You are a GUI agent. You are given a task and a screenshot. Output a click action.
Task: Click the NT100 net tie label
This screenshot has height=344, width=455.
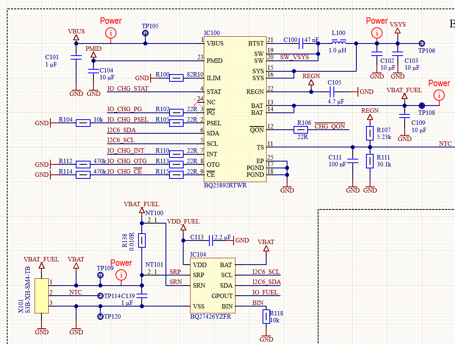[x=154, y=213]
